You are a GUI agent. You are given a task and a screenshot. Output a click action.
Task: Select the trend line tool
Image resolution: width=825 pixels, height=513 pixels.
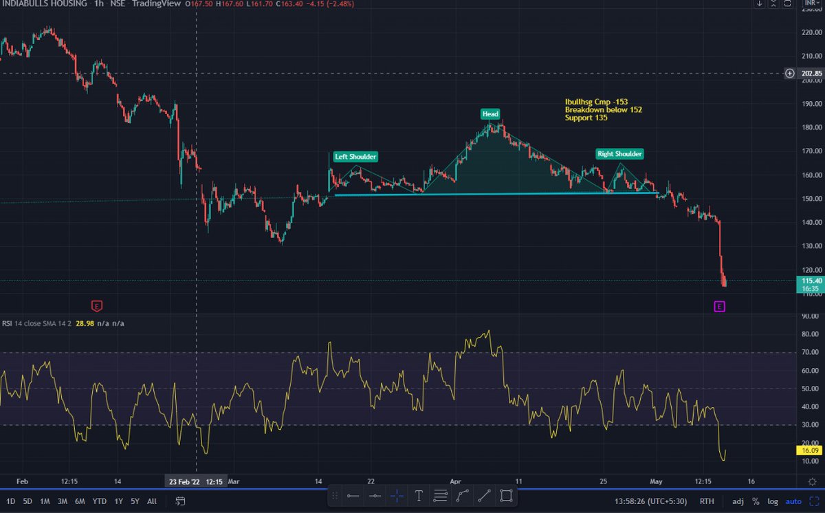485,495
